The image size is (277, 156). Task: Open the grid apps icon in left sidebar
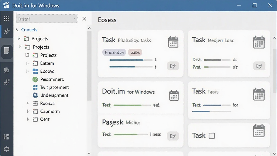pos(7,19)
